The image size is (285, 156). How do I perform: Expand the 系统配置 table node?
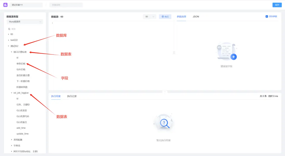click(x=11, y=140)
